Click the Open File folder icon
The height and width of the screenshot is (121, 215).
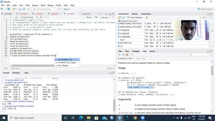pos(13,9)
